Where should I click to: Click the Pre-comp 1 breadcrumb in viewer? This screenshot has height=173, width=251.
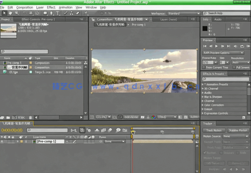coord(139,25)
